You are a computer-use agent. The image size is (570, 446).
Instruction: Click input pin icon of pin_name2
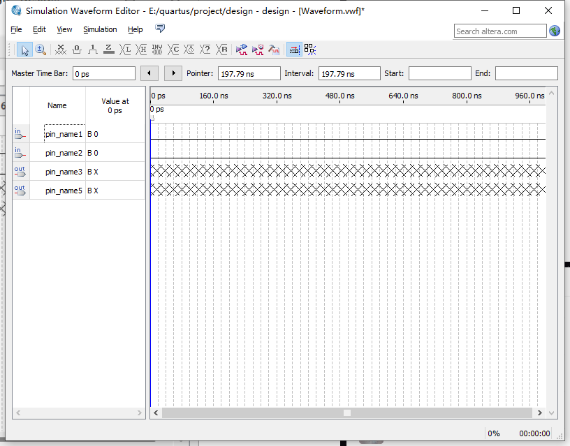(x=20, y=153)
